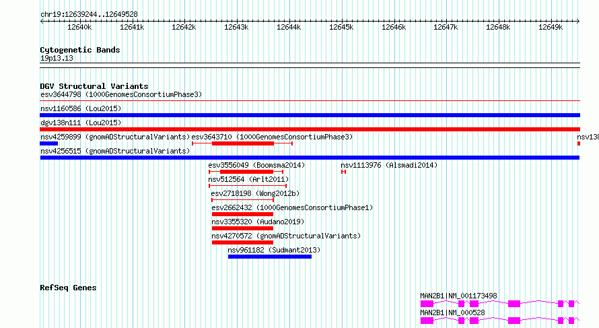Click the esv2718198 (Wong2012b) label
The image size is (599, 328).
(x=255, y=193)
